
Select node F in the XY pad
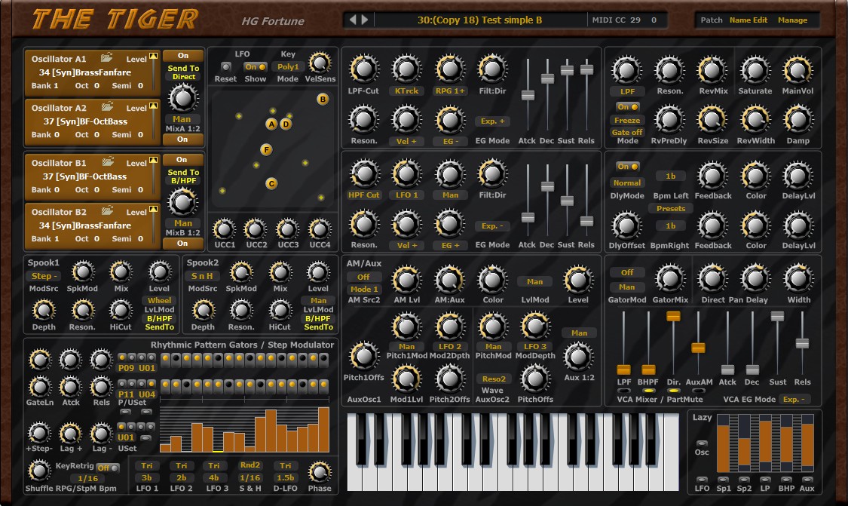(265, 149)
